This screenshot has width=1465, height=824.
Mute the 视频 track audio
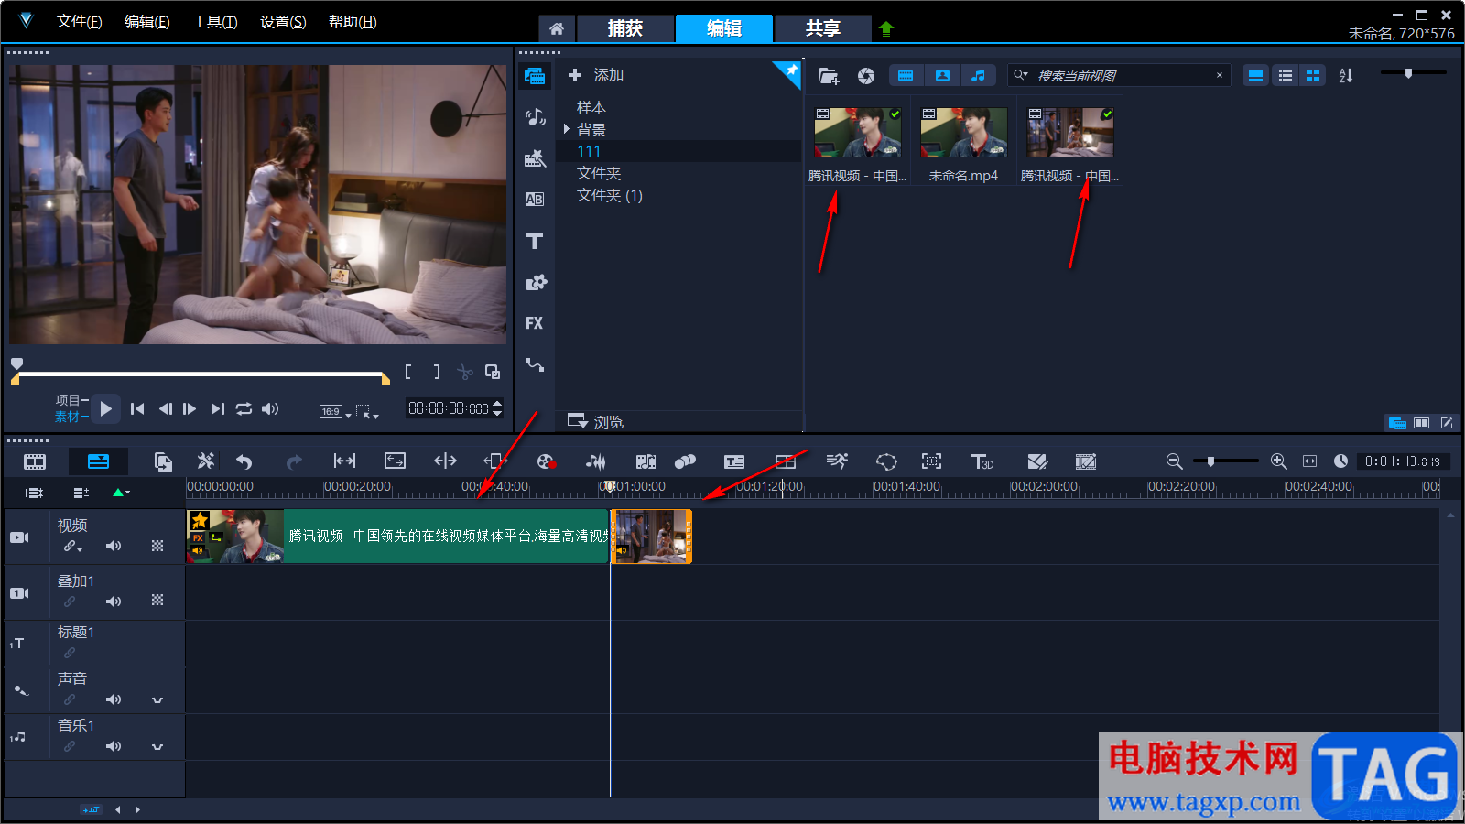click(x=114, y=547)
